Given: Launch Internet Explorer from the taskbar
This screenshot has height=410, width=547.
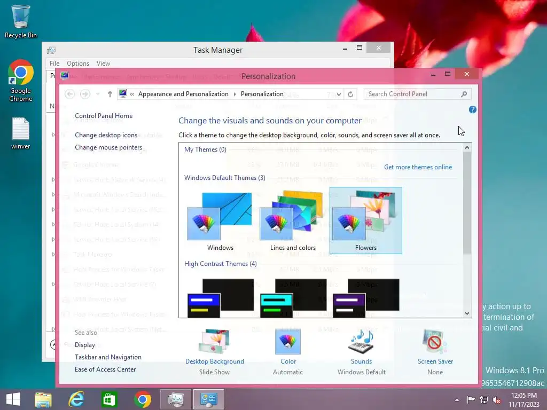Looking at the screenshot, I should click(x=76, y=399).
